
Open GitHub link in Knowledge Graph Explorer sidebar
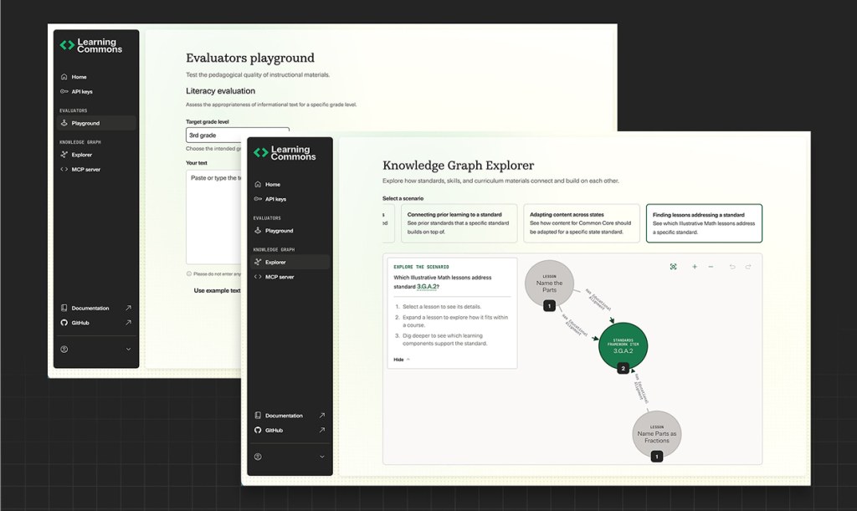290,430
